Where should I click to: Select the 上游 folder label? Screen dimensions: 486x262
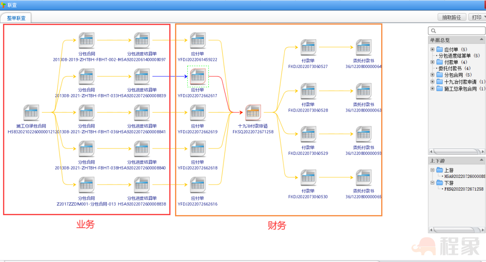(449, 170)
